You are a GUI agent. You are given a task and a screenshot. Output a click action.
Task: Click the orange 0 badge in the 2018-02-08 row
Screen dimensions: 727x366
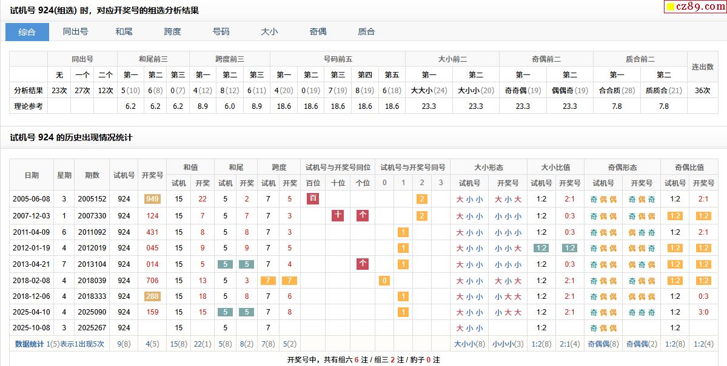(384, 280)
